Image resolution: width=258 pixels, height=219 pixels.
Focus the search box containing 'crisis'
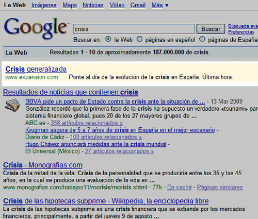134,29
